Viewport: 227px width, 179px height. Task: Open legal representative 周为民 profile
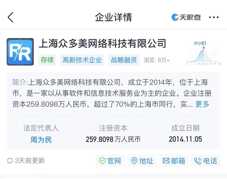click(x=41, y=140)
